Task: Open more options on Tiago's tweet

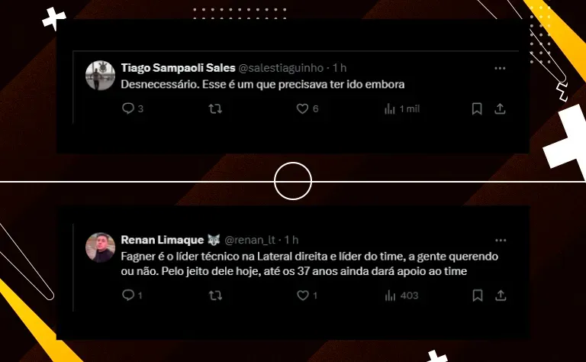Action: (x=500, y=69)
